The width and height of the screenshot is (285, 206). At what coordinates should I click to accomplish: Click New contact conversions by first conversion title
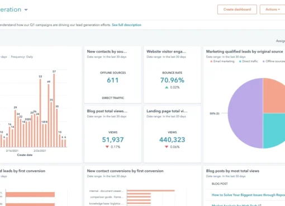click(x=125, y=171)
